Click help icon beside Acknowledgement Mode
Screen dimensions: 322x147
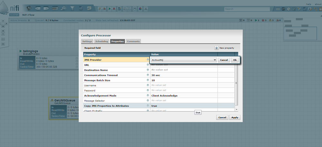click(x=148, y=95)
